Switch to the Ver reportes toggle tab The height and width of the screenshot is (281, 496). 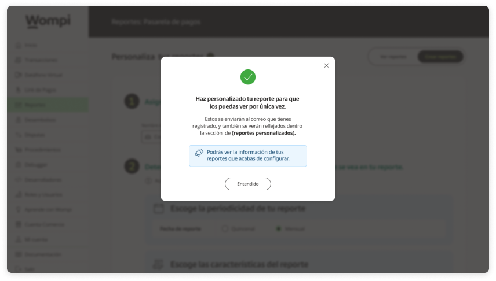tap(393, 57)
